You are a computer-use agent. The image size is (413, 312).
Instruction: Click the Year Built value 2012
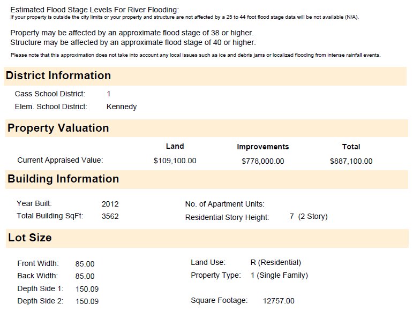110,204
